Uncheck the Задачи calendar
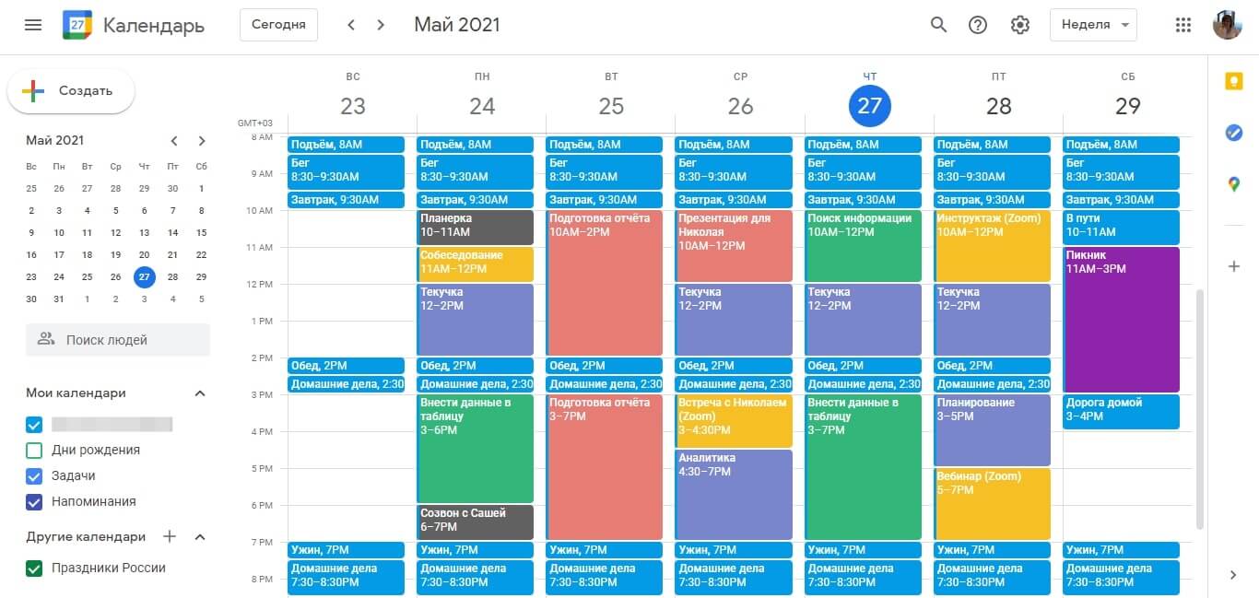1259x598 pixels. pos(35,476)
